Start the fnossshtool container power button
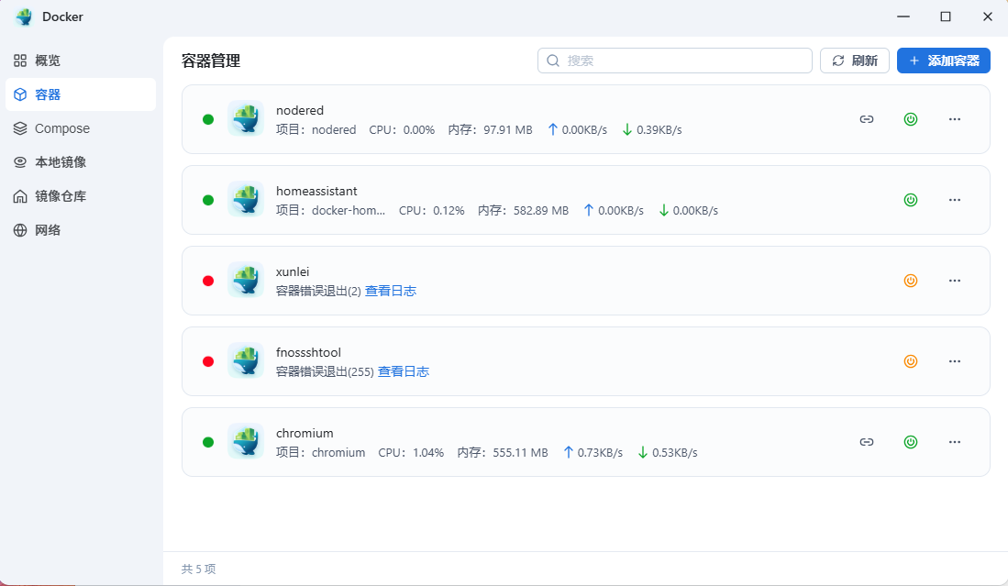This screenshot has height=586, width=1008. point(910,361)
